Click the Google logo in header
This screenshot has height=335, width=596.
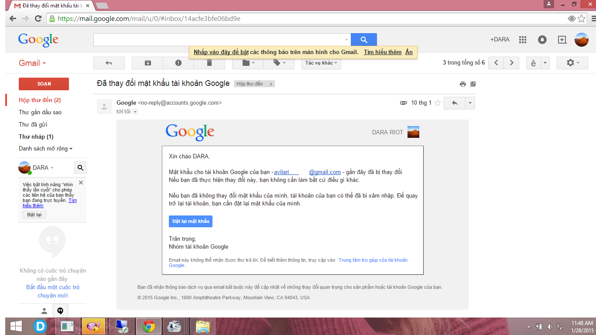(x=38, y=40)
